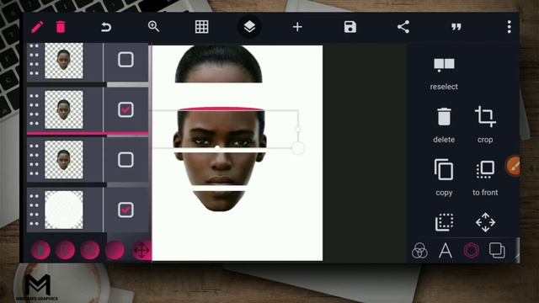
Task: Open the layers panel icon
Action: pos(249,27)
